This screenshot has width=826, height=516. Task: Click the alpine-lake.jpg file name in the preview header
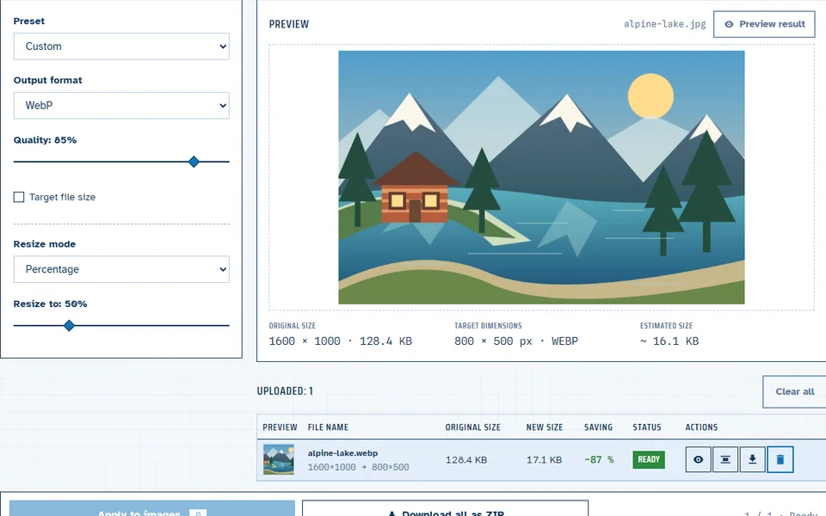(665, 24)
